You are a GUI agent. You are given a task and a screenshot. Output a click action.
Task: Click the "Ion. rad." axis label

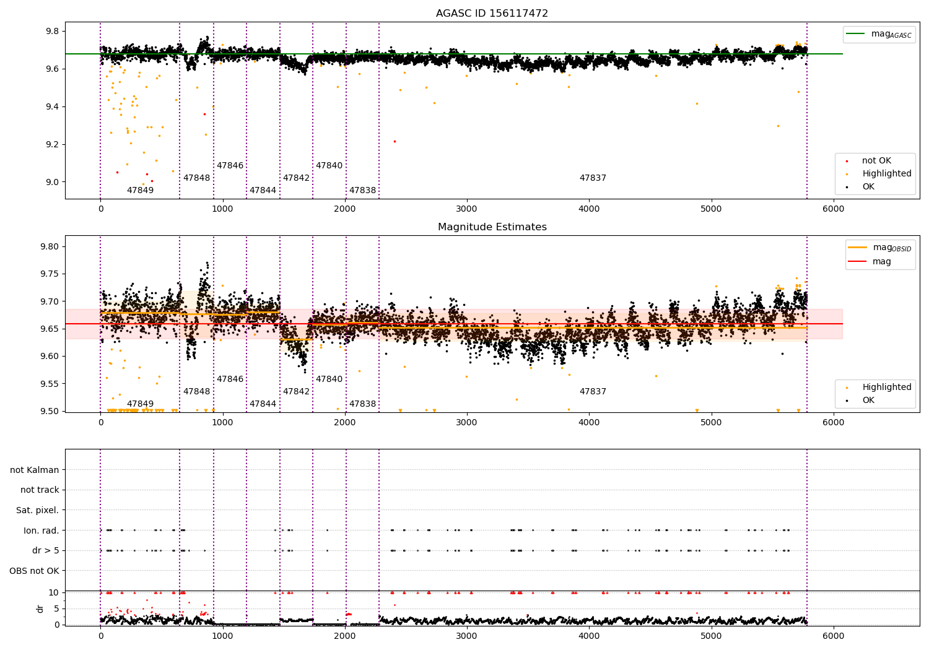click(x=41, y=531)
